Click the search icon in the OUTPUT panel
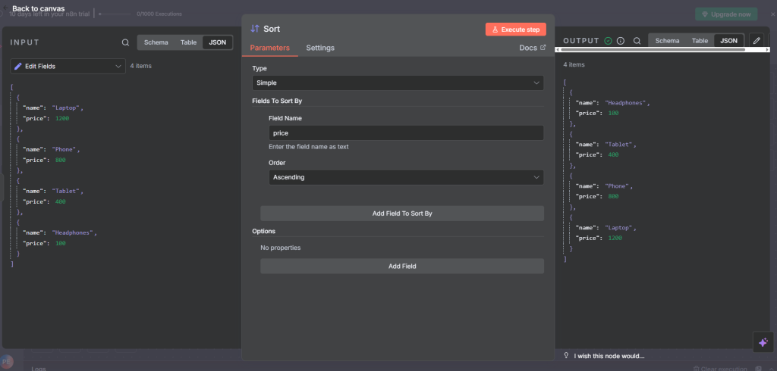The height and width of the screenshot is (371, 777). pos(637,41)
